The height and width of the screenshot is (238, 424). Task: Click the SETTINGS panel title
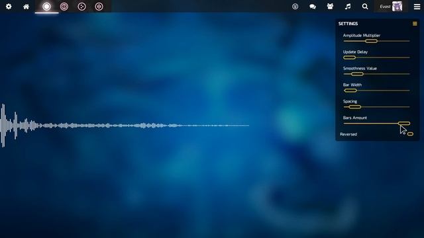(348, 24)
